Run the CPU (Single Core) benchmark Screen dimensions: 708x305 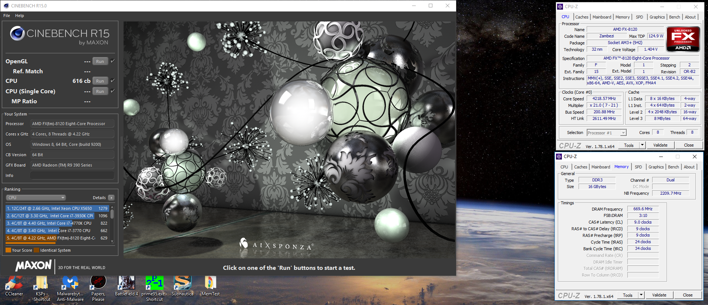click(x=100, y=91)
